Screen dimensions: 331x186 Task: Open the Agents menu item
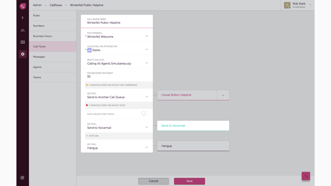point(53,67)
